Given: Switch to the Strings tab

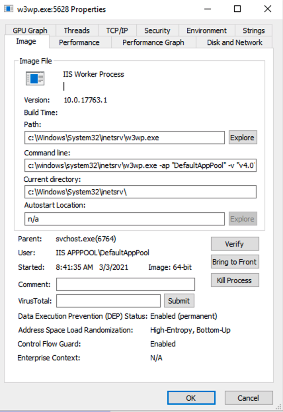Looking at the screenshot, I should (x=253, y=30).
